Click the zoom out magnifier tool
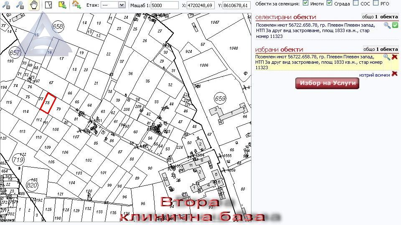Screen dimensions: 401x225 pyautogui.click(x=20, y=5)
